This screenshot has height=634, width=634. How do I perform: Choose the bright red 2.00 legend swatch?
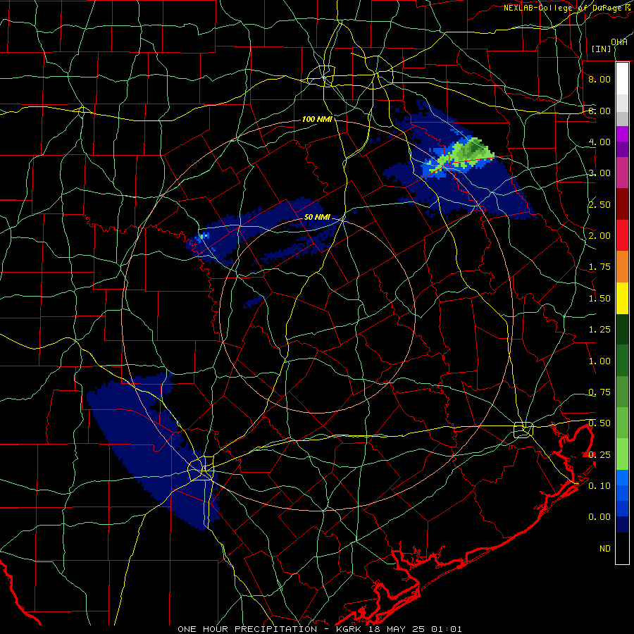[x=622, y=235]
